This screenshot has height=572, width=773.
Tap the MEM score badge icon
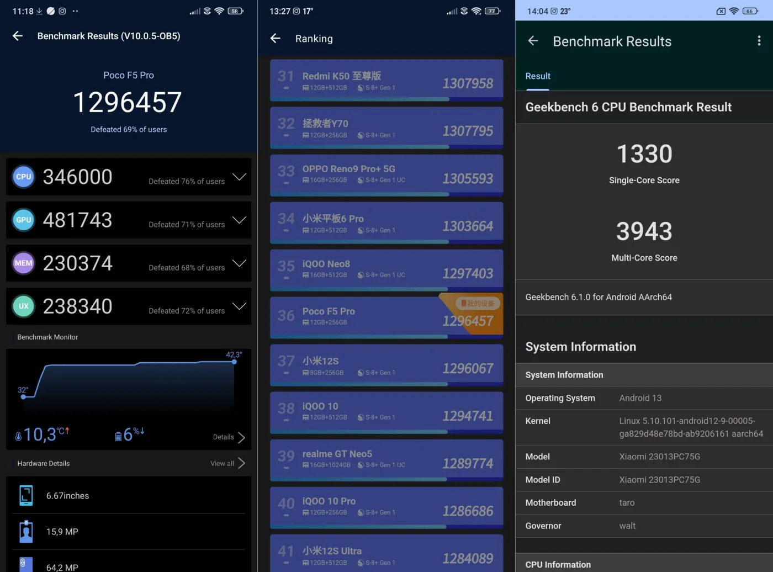(x=24, y=263)
